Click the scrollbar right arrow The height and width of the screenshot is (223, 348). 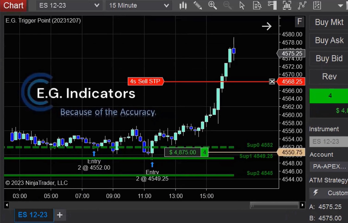coord(303,205)
